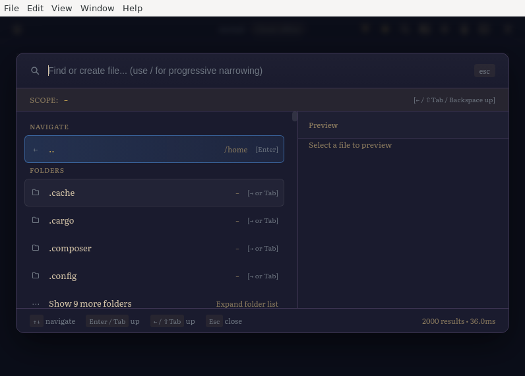Open the View menu

pos(61,8)
